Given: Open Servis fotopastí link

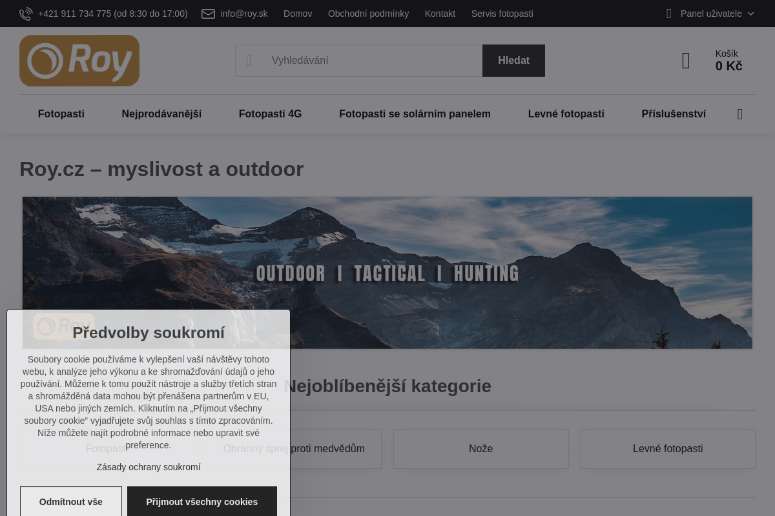Looking at the screenshot, I should (502, 14).
